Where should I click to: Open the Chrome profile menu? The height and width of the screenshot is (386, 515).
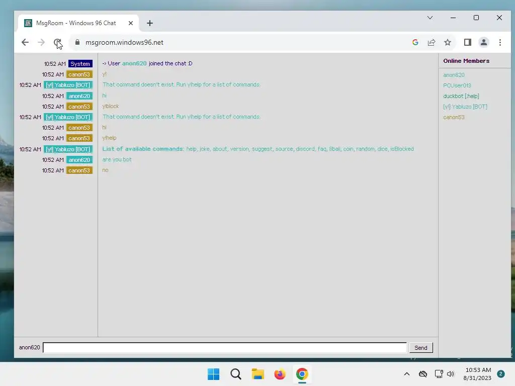pyautogui.click(x=483, y=42)
